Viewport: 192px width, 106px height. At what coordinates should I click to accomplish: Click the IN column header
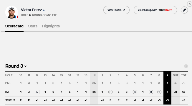click(94, 75)
